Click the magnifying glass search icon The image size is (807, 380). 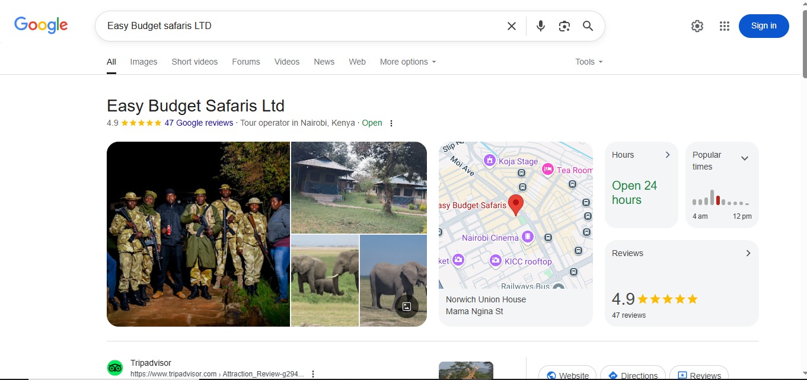pyautogui.click(x=588, y=26)
